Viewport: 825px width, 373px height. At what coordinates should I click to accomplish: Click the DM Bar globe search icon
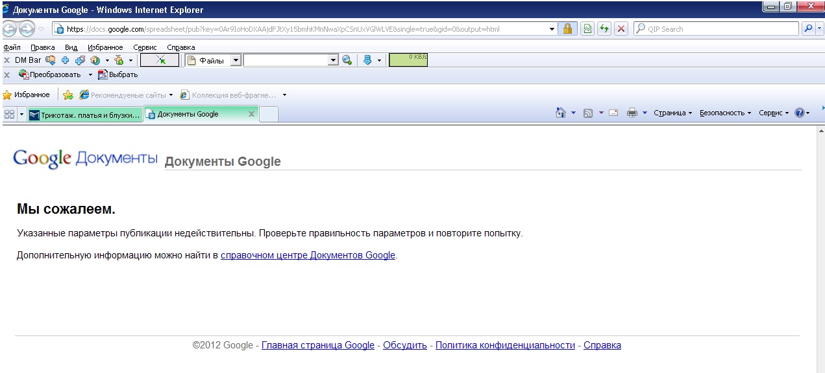(347, 60)
